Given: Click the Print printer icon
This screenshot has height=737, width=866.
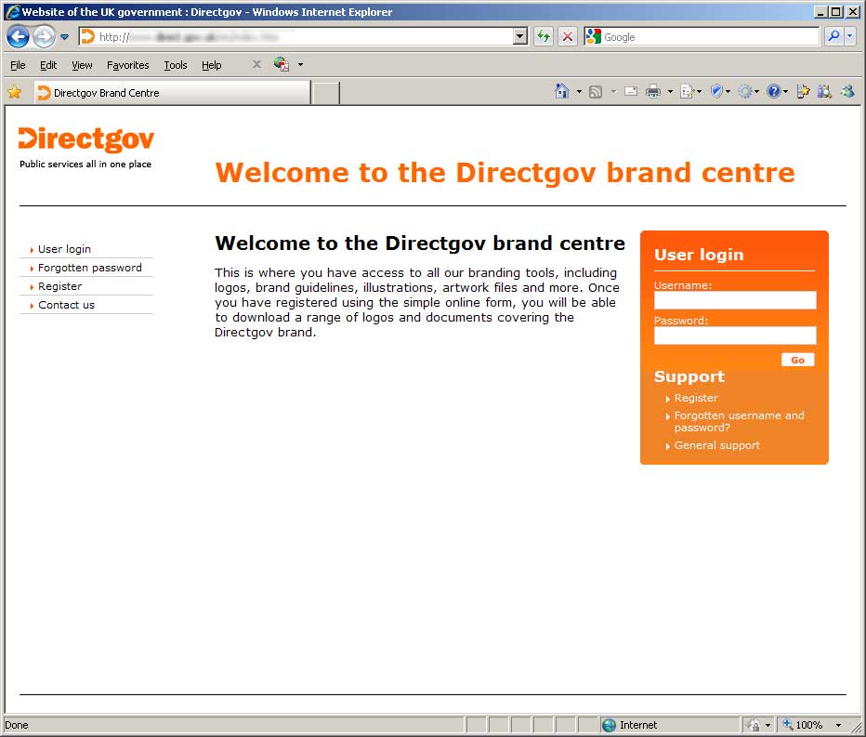Looking at the screenshot, I should [653, 92].
